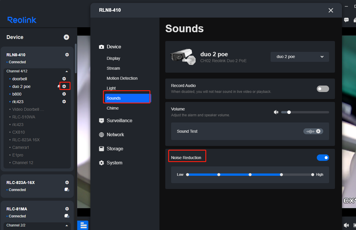The image size is (356, 230).
Task: Select the E1pro channel entry
Action: [18, 155]
